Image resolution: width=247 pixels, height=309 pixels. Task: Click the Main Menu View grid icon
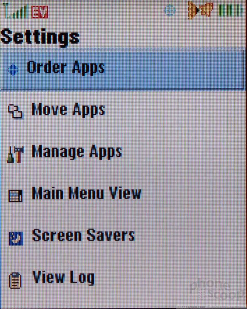[x=15, y=196]
